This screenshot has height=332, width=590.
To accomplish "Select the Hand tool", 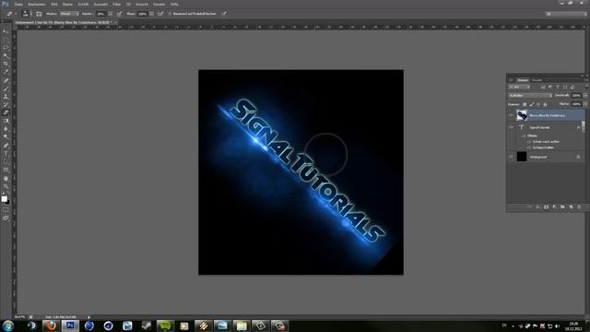I will click(x=6, y=178).
